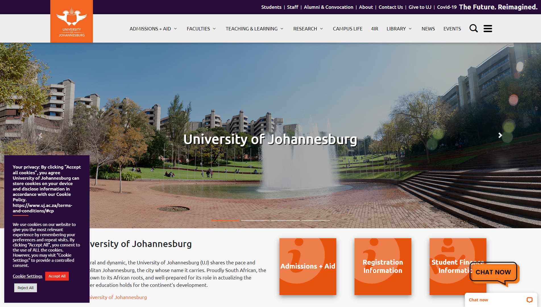541x307 pixels.
Task: Open the Research menu
Action: tap(305, 29)
